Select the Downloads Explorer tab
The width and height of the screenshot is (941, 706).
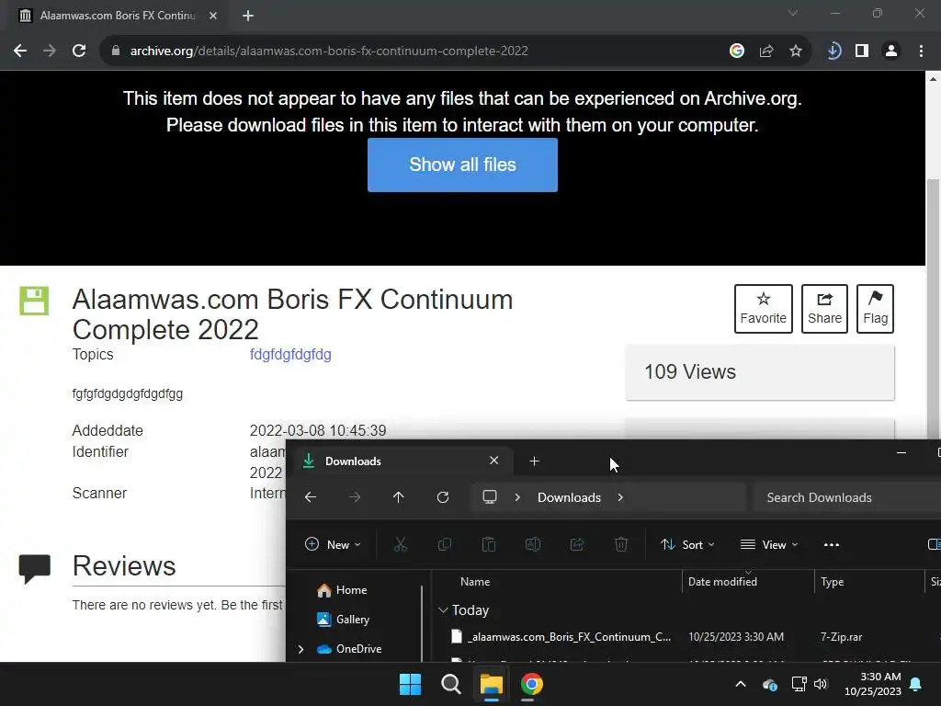402,461
